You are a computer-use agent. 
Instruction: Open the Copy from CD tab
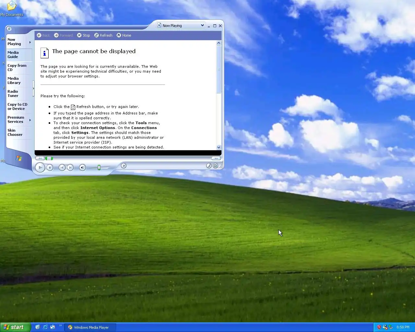[x=19, y=68]
